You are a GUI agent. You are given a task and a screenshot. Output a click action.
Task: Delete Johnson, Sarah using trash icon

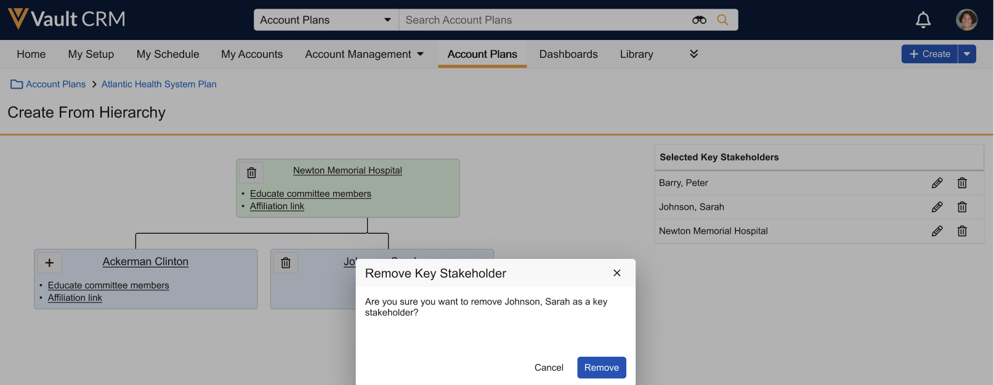tap(962, 207)
